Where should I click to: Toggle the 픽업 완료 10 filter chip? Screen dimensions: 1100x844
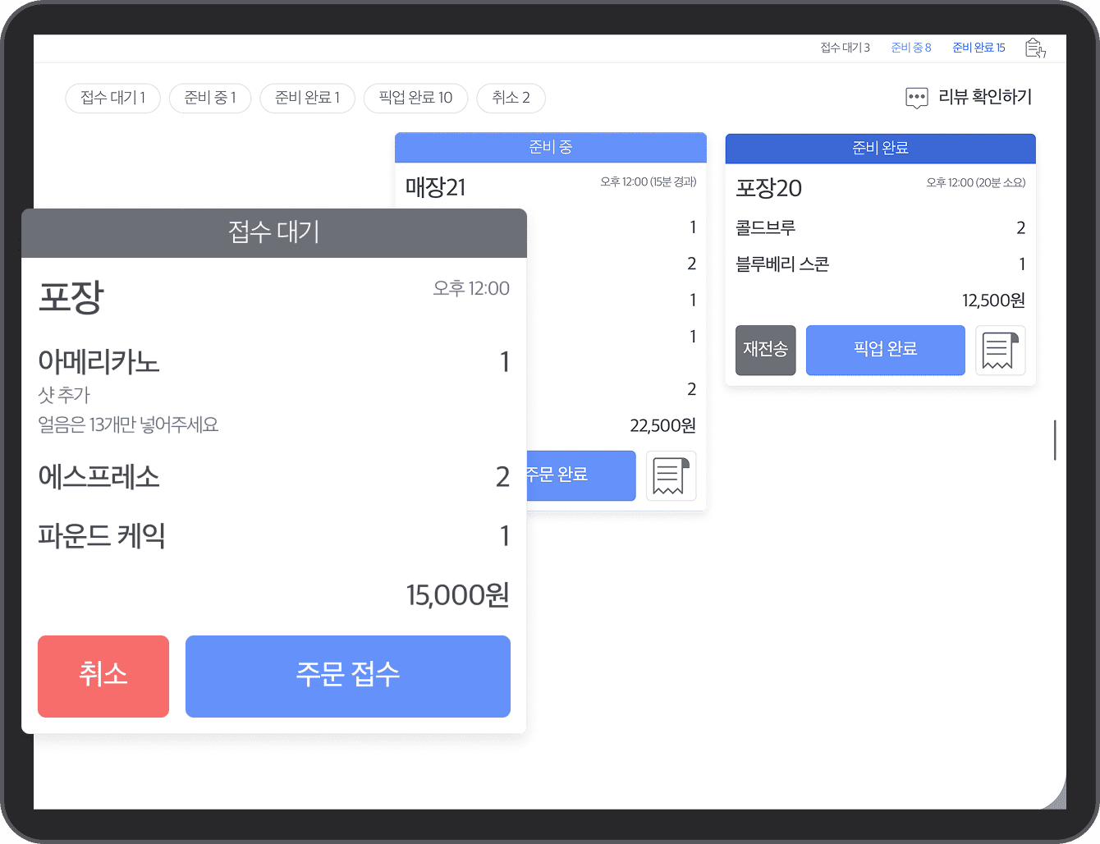(x=415, y=98)
